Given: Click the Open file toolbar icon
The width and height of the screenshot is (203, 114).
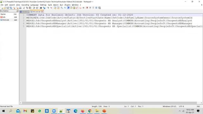Looking at the screenshot, I should click(5, 8).
